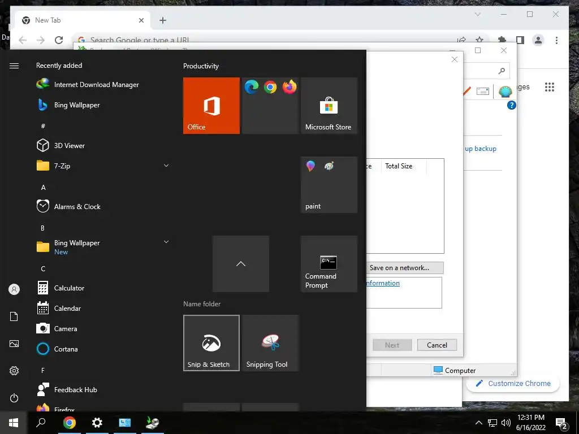Screen dimensions: 579x434
Task: Toggle Chrome side panel icon
Action: tap(520, 40)
